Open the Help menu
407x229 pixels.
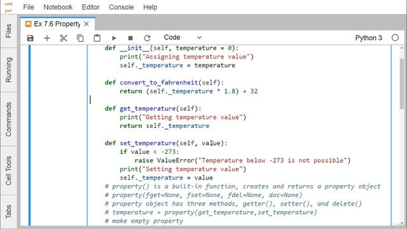(150, 7)
